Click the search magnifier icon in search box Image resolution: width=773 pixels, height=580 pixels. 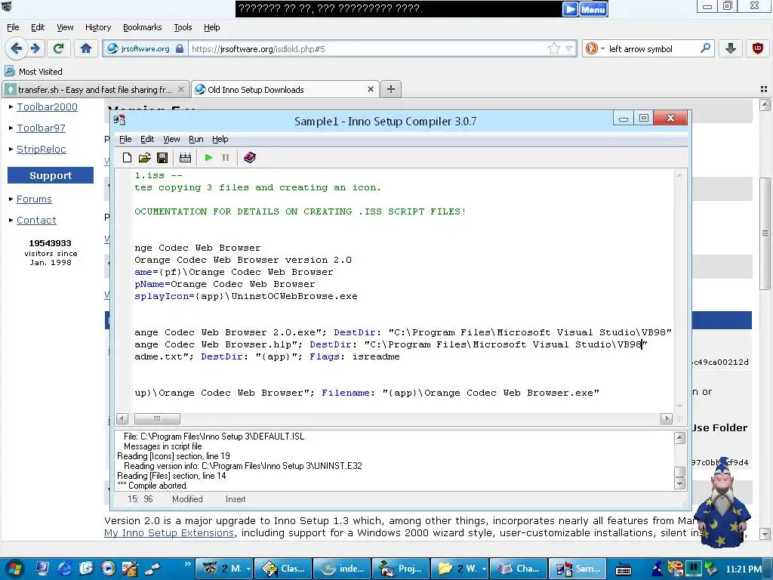[x=706, y=48]
